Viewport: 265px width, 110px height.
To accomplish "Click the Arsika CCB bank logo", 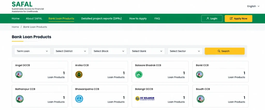I will tap(79, 75).
